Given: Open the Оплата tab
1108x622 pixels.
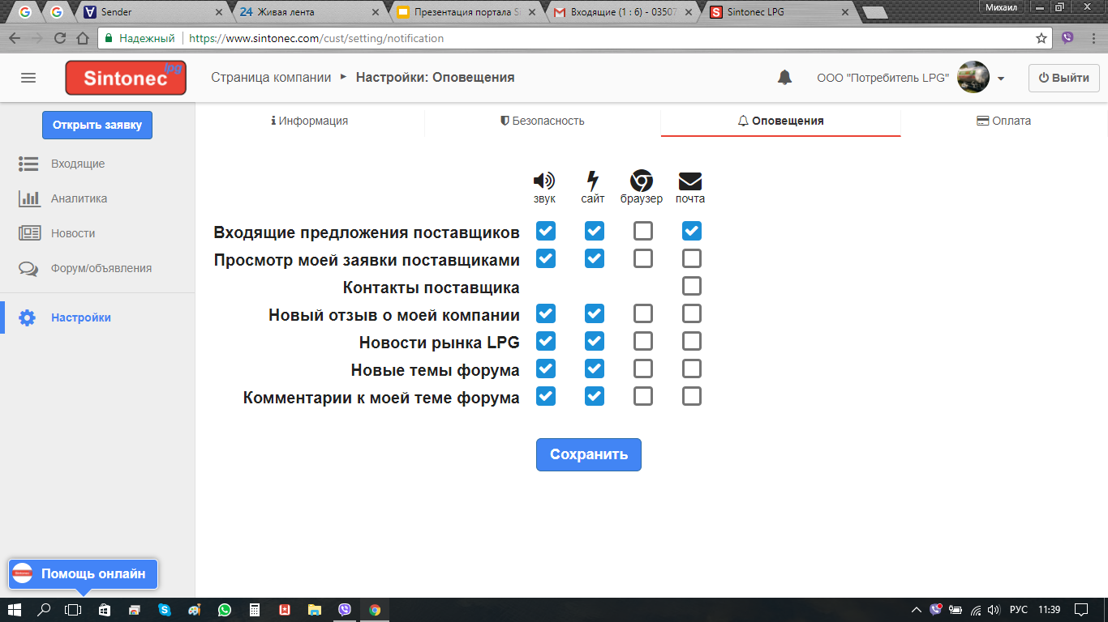Looking at the screenshot, I should click(x=1004, y=121).
